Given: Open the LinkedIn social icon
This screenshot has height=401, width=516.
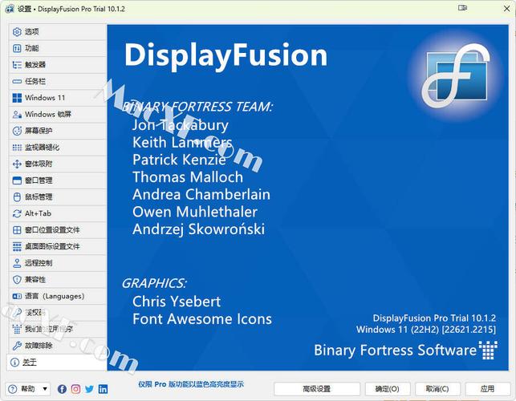Looking at the screenshot, I should pos(103,389).
